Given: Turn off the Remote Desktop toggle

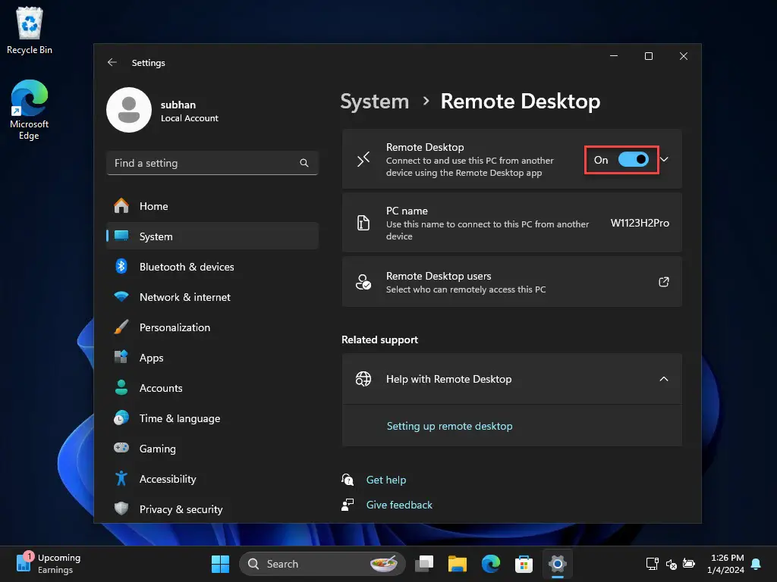Looking at the screenshot, I should tap(634, 160).
